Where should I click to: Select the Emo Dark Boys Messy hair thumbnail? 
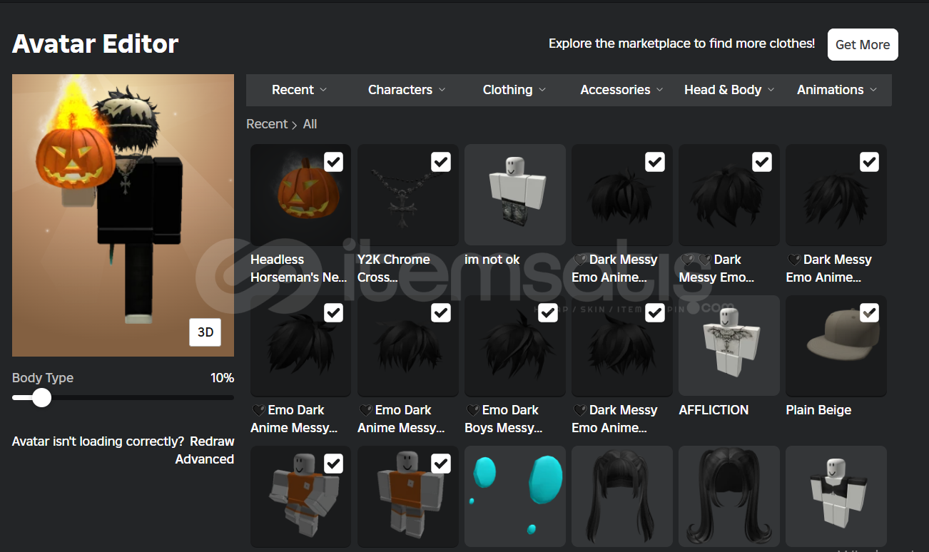(514, 345)
